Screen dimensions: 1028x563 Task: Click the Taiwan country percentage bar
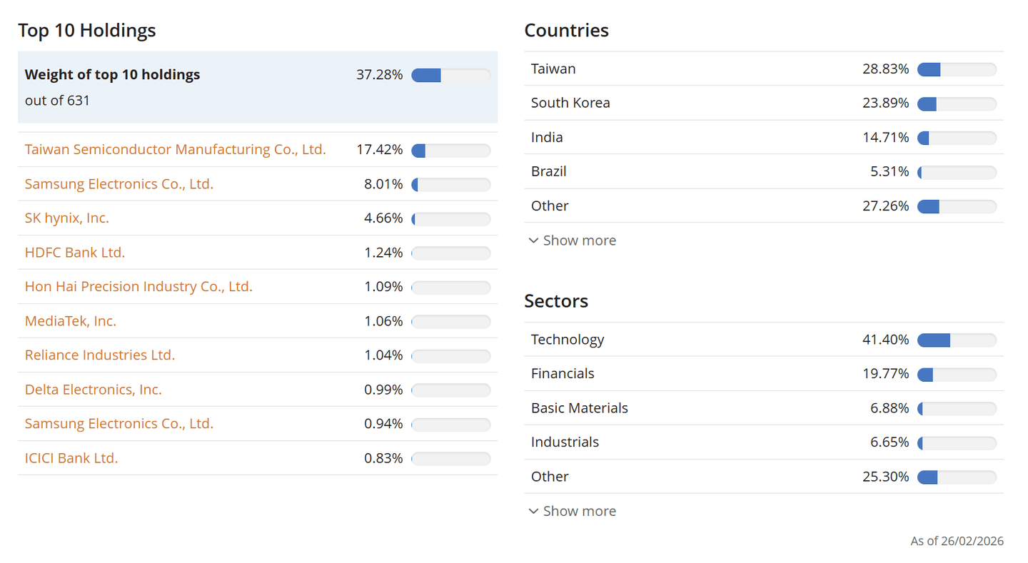957,69
